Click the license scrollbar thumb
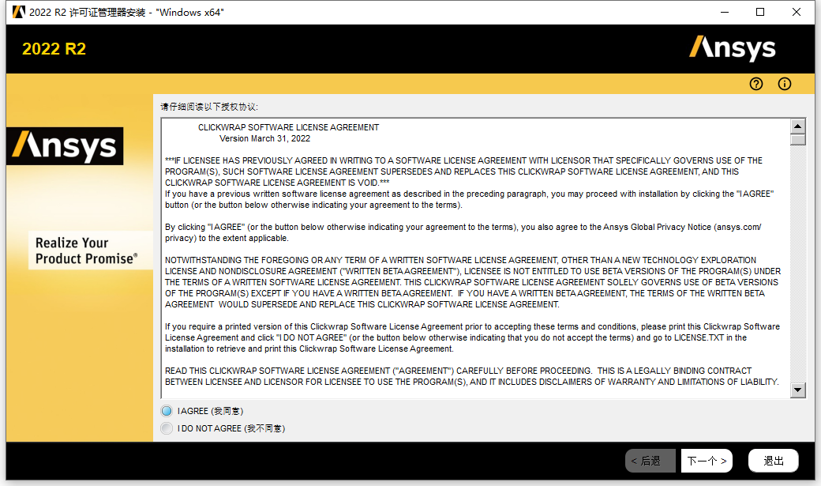This screenshot has height=486, width=821. pyautogui.click(x=797, y=139)
